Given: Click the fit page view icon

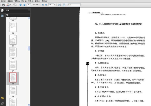Looking at the screenshot, I should (x=63, y=5).
